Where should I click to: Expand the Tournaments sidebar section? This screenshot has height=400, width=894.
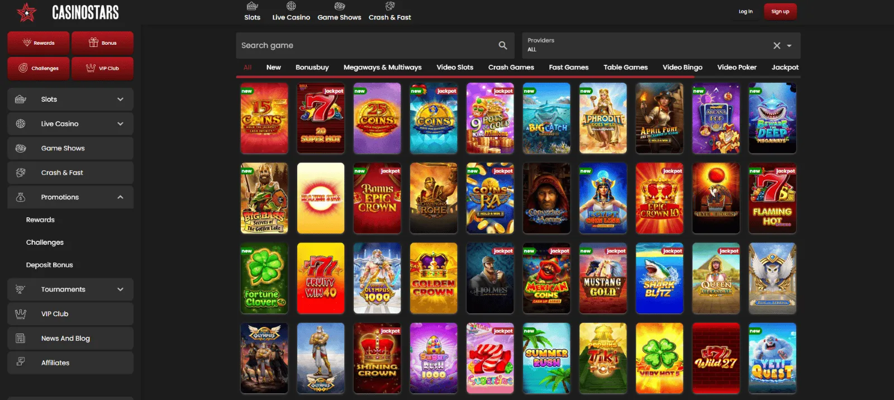coord(120,289)
